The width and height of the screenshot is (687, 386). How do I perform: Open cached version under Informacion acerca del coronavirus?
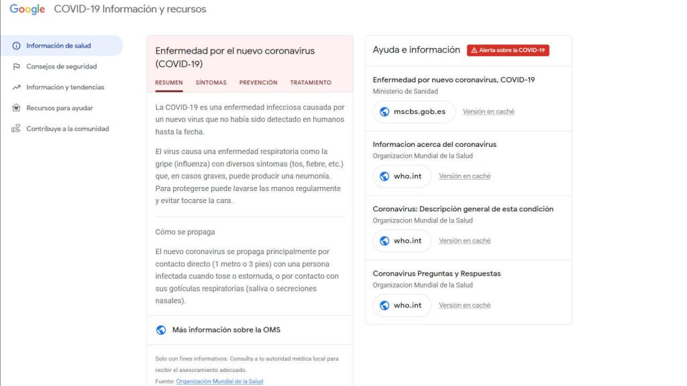click(464, 176)
